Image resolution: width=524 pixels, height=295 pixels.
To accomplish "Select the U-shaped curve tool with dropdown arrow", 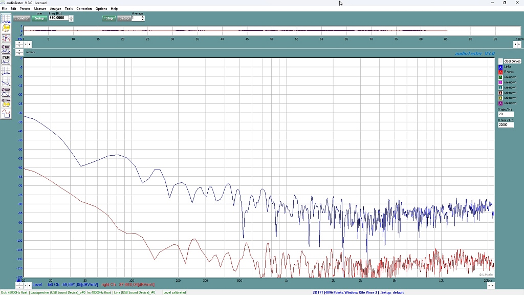I will tap(6, 81).
